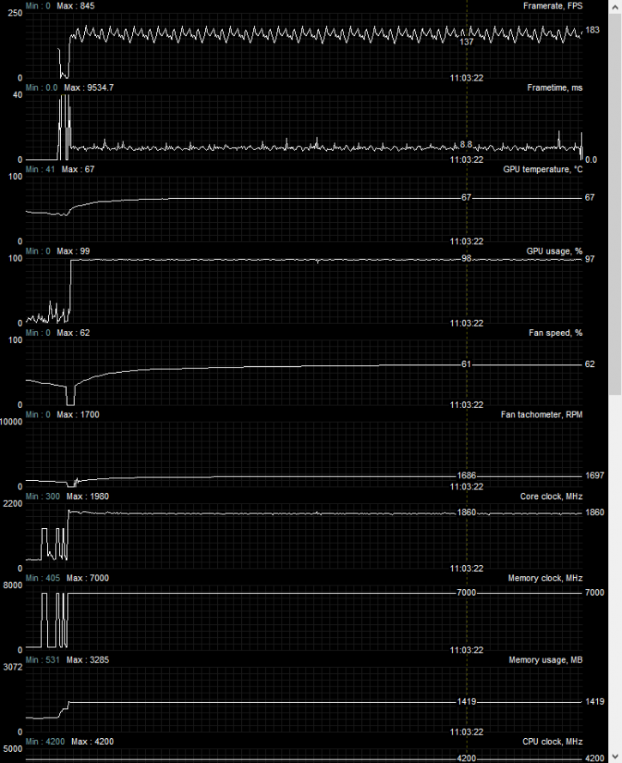622x763 pixels.
Task: Click the fan speed cursor value 61
Action: tap(466, 364)
